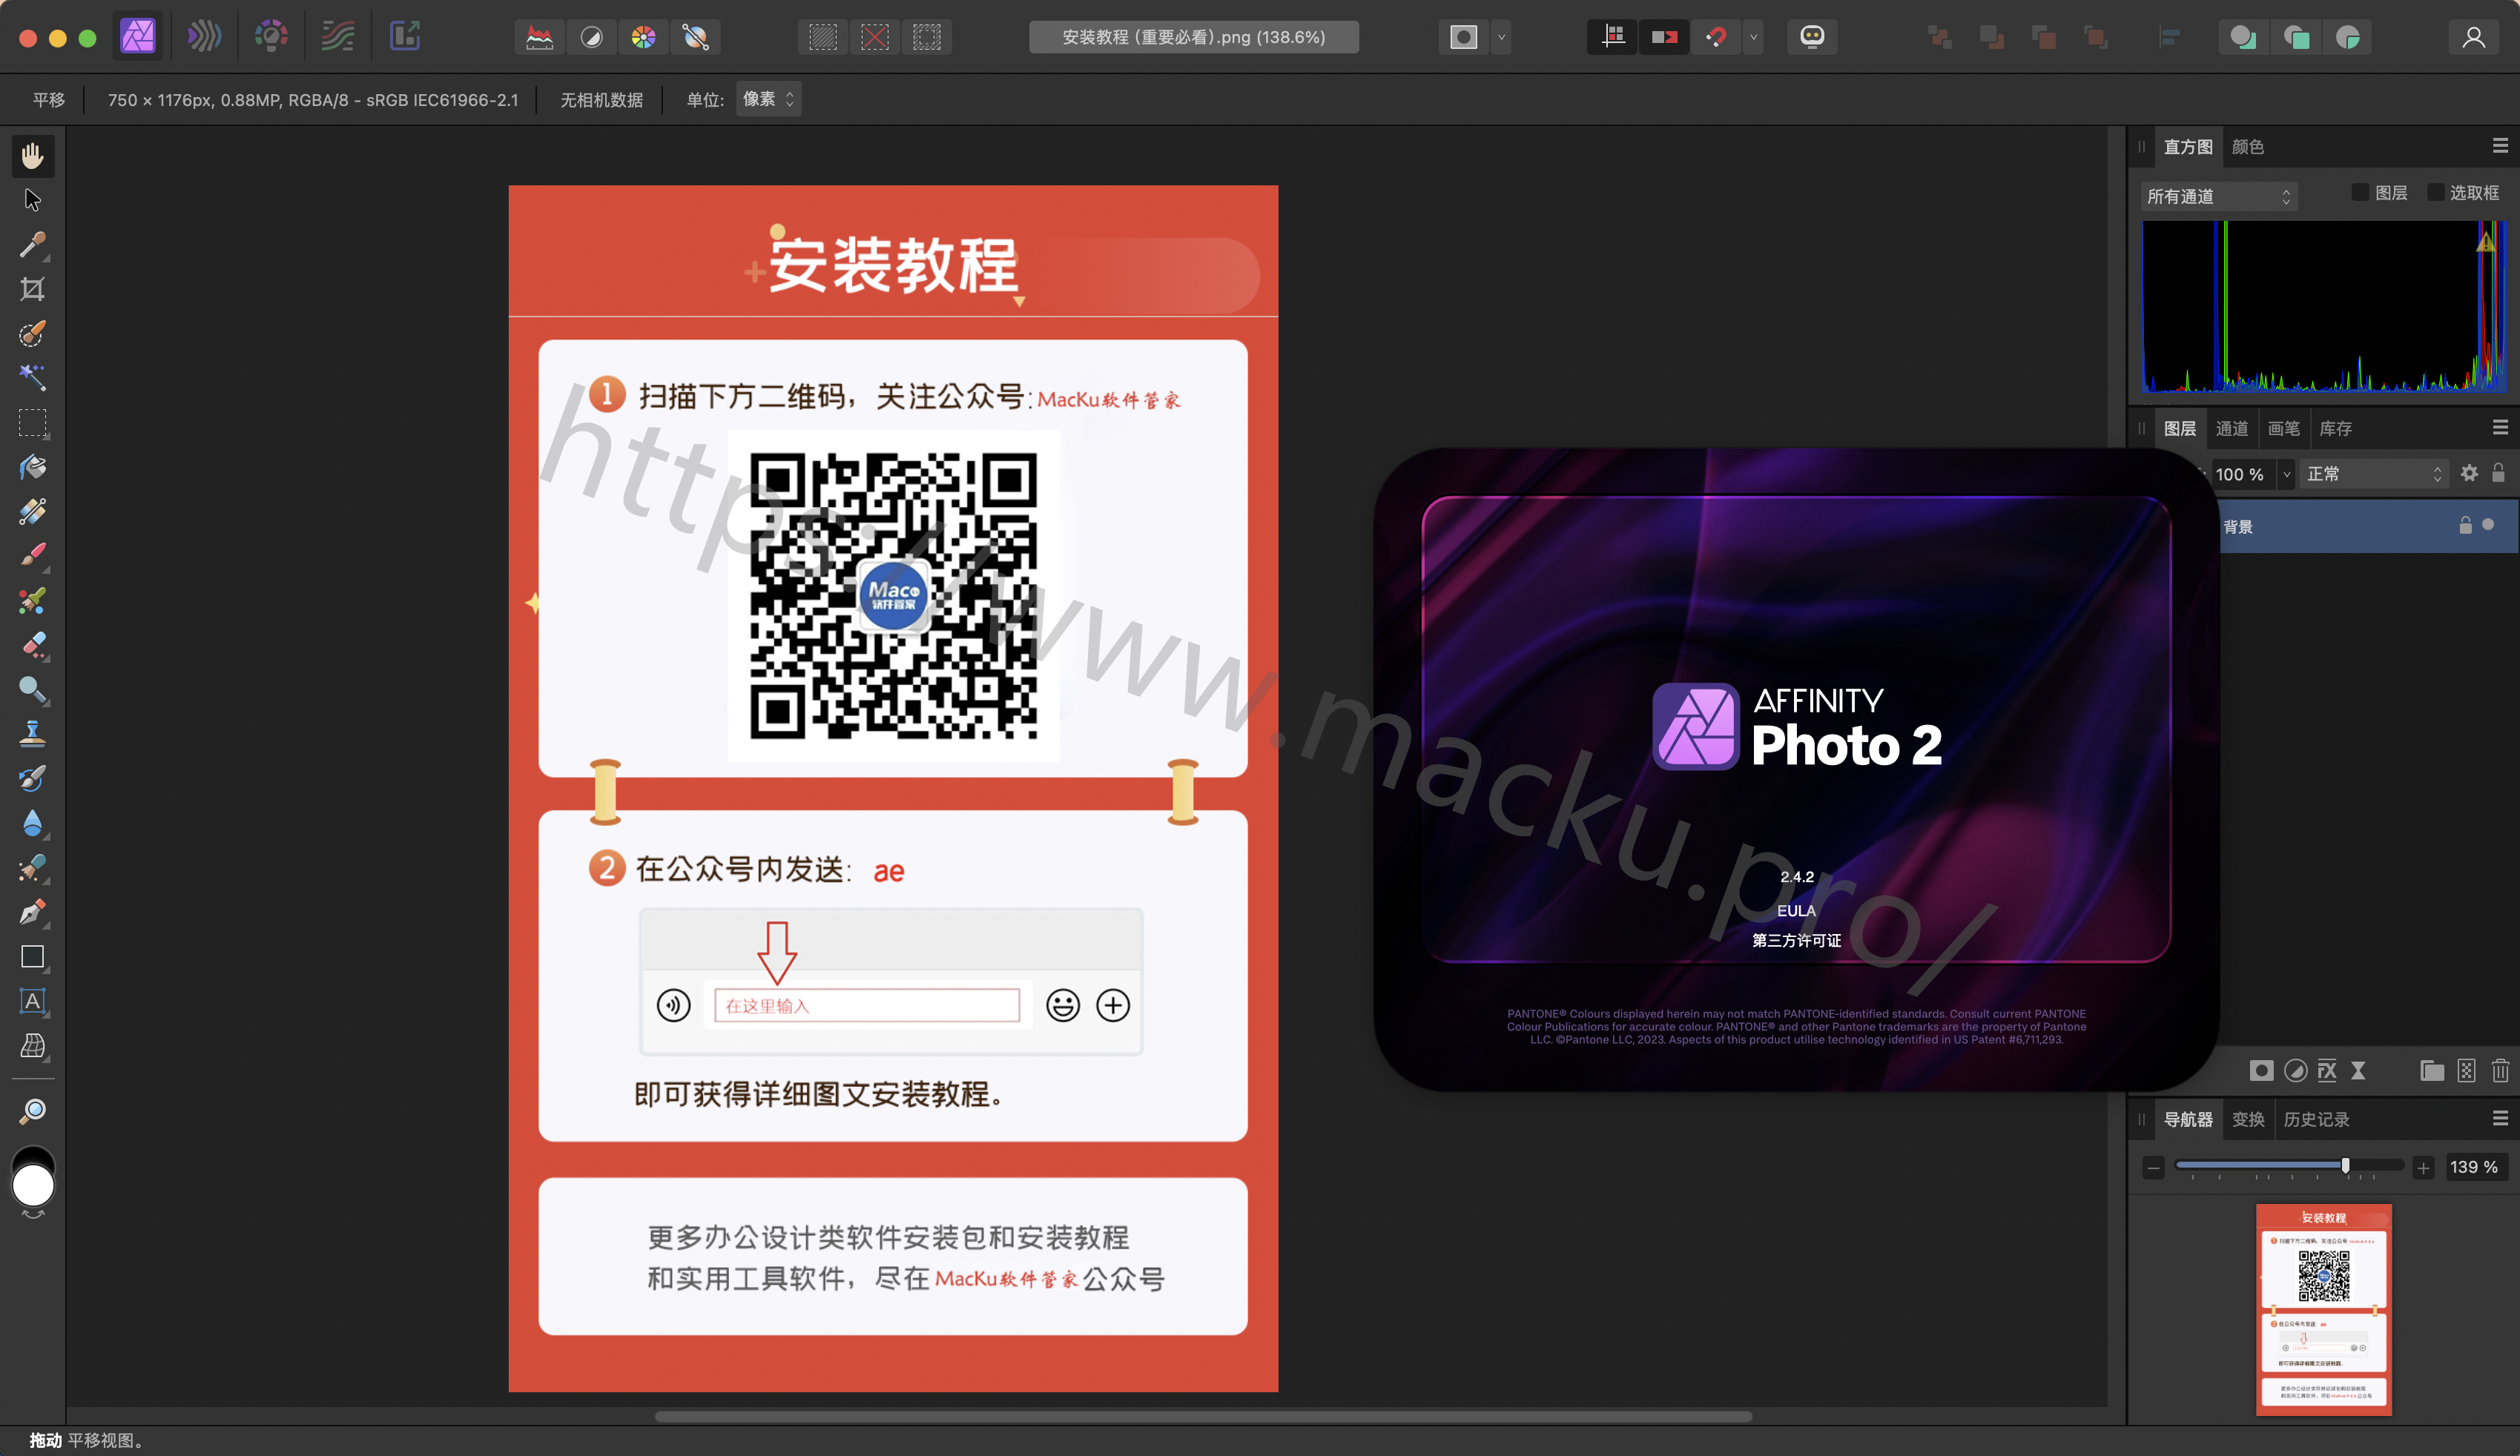Choose the Rectangular Marquee tool
The height and width of the screenshot is (1456, 2520).
tap(32, 423)
